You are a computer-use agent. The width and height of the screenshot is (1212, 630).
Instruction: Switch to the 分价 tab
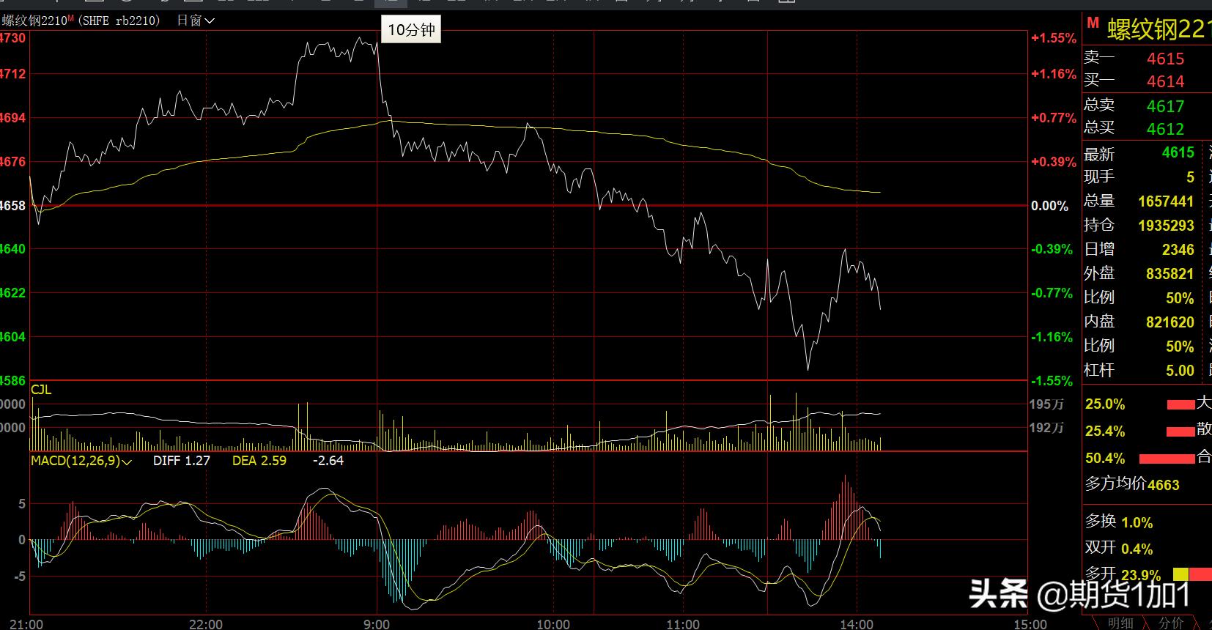(x=1171, y=623)
